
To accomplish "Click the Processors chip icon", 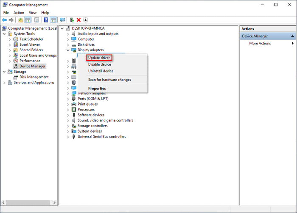I will tap(74, 110).
